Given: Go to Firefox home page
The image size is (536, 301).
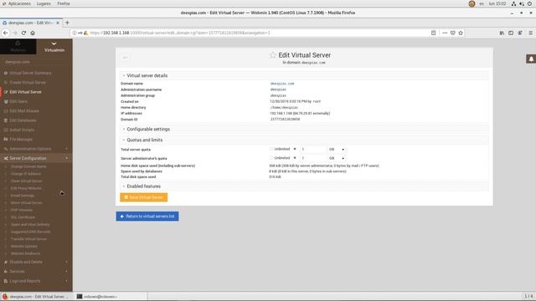Looking at the screenshot, I should pyautogui.click(x=33, y=33).
